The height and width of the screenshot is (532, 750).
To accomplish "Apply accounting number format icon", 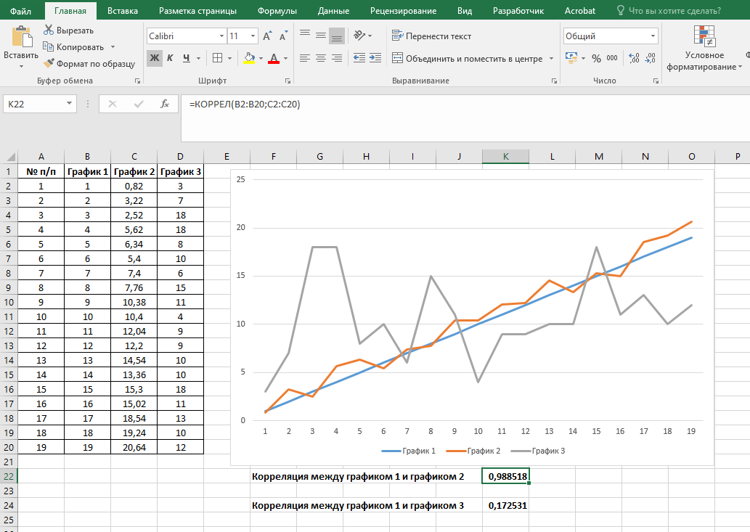I will 571,58.
